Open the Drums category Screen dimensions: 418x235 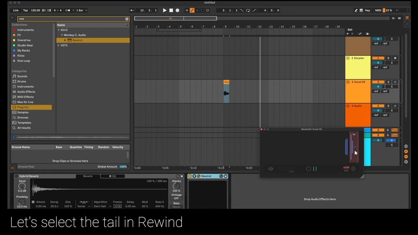point(22,82)
